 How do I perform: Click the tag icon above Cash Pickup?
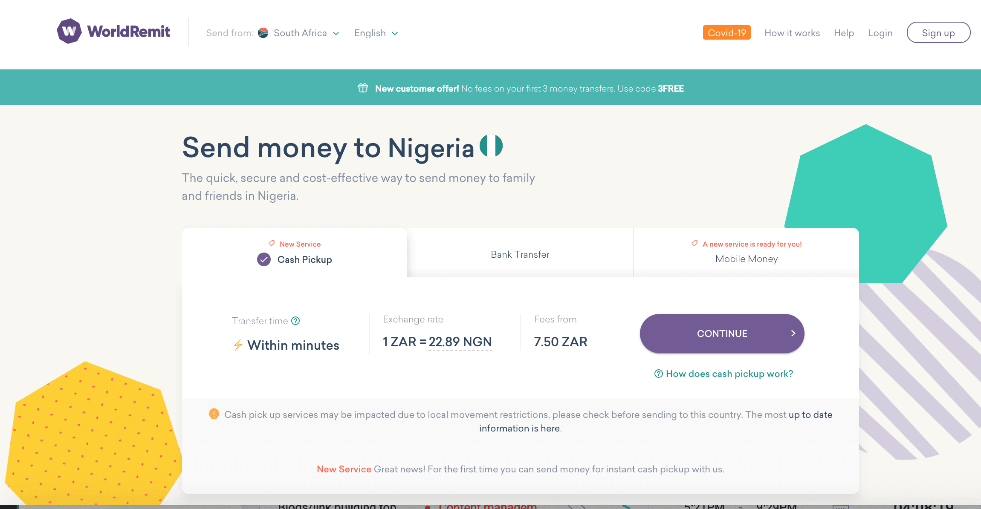272,244
